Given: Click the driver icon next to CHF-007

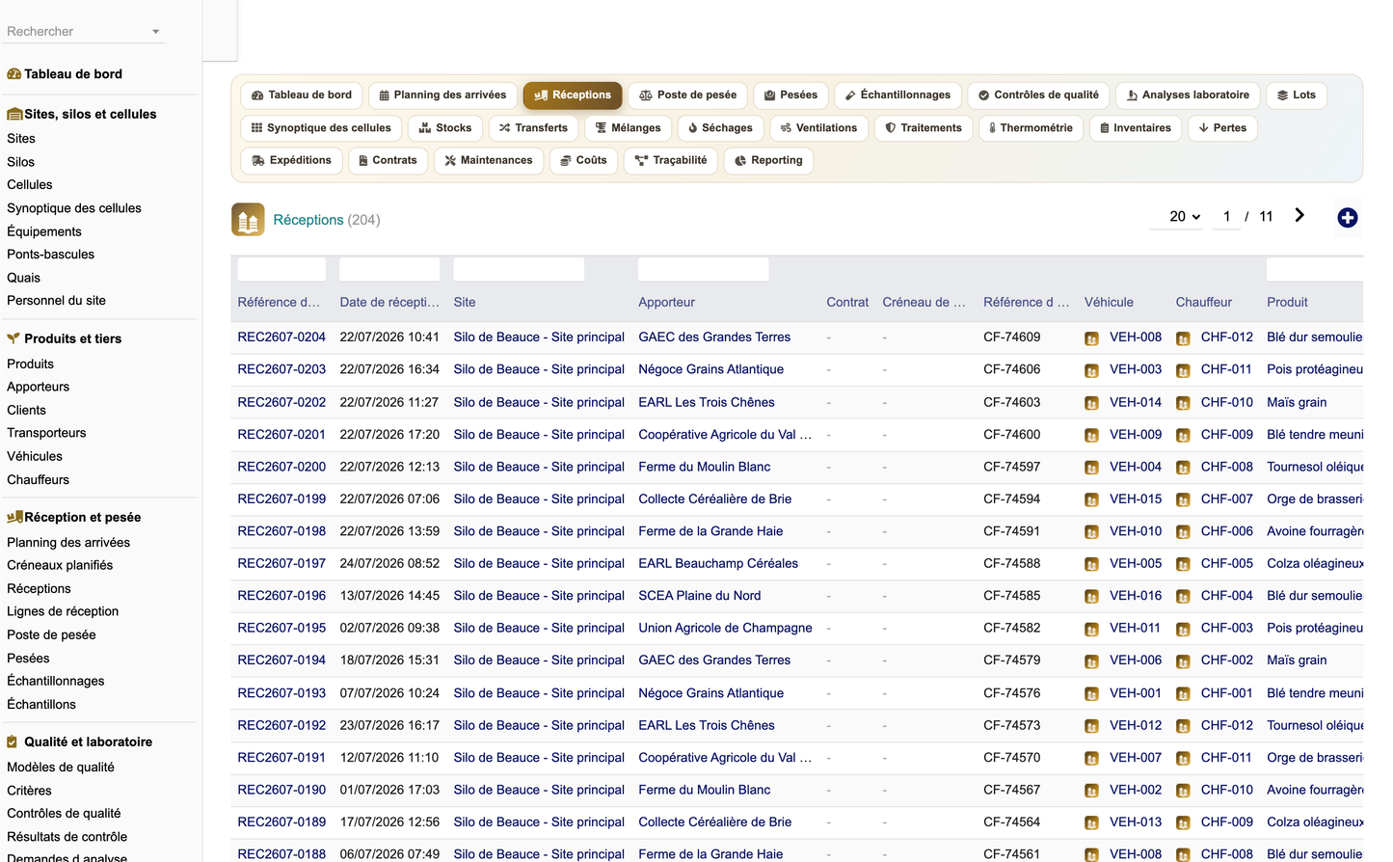Looking at the screenshot, I should pyautogui.click(x=1183, y=499).
